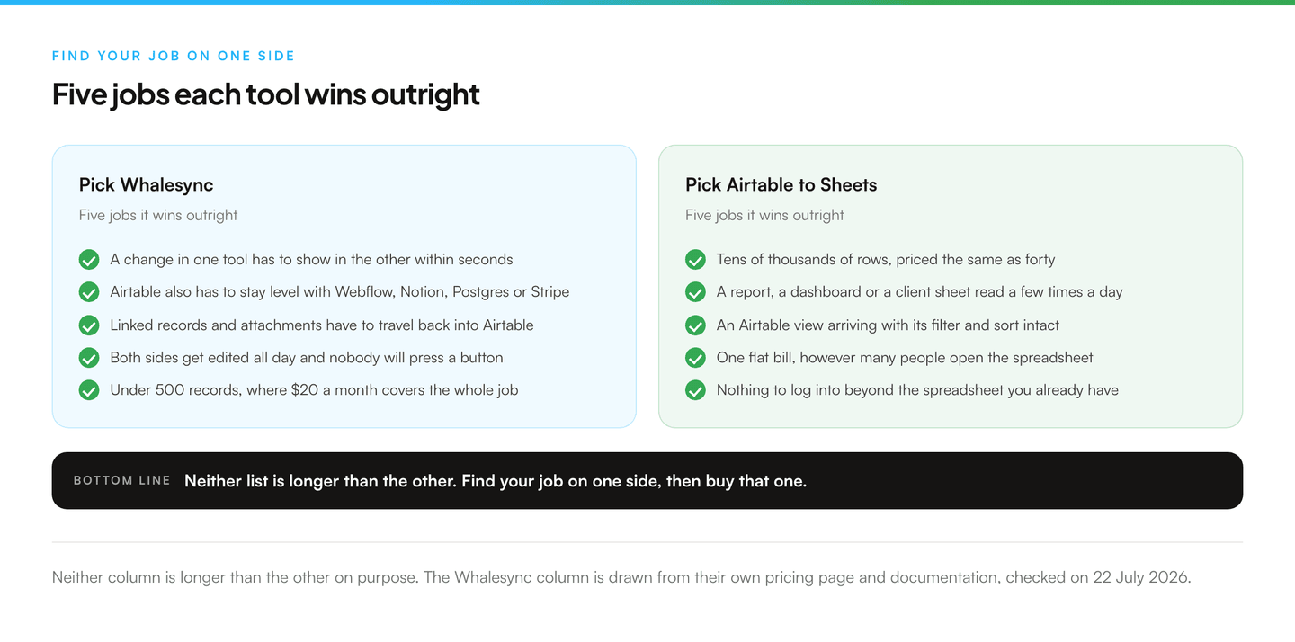Click the check icon beside 'Nothing to log into'
The height and width of the screenshot is (642, 1295).
[x=695, y=390]
